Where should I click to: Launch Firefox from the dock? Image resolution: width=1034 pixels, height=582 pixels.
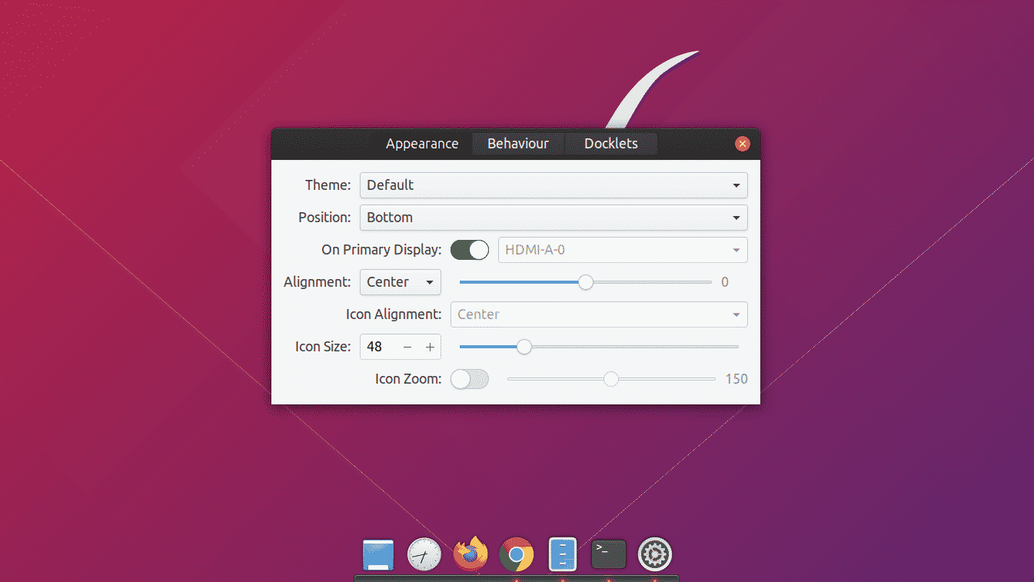click(470, 554)
